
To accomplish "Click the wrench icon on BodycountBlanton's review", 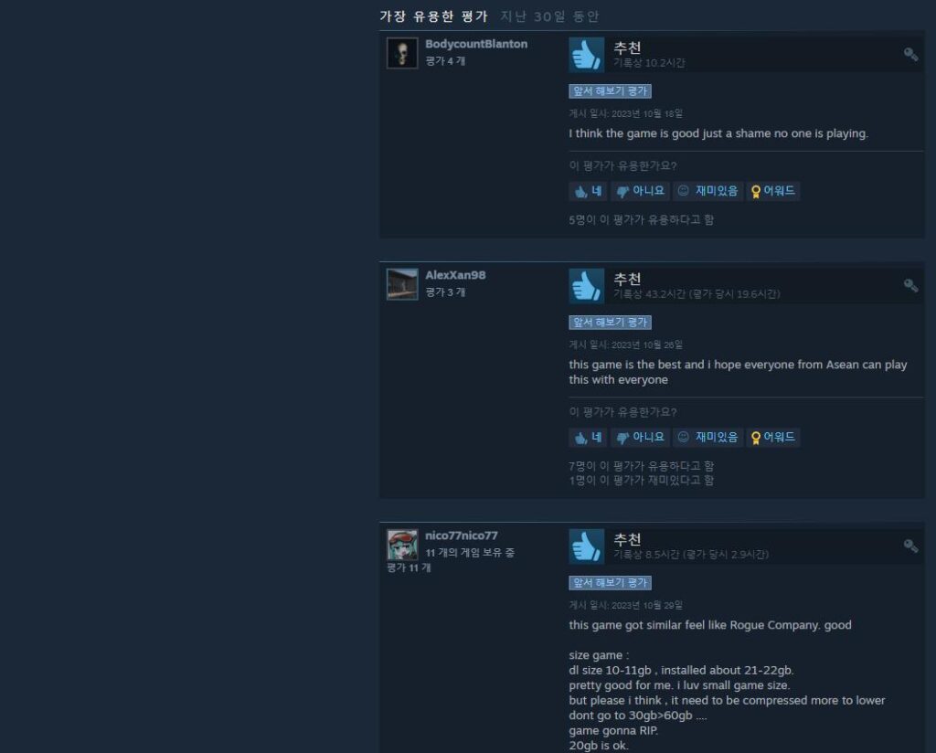I will (x=910, y=54).
